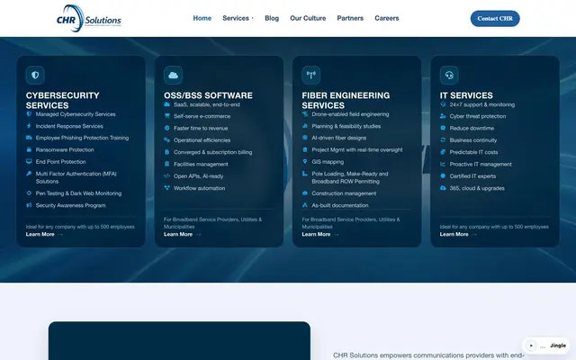
Task: Select Predictable IT costs text
Action: 474,152
